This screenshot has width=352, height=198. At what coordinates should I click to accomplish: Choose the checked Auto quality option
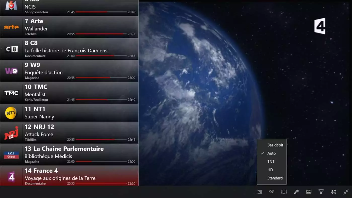271,153
